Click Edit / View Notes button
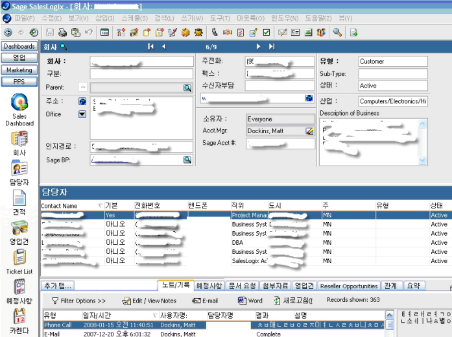The image size is (452, 337). (x=149, y=301)
